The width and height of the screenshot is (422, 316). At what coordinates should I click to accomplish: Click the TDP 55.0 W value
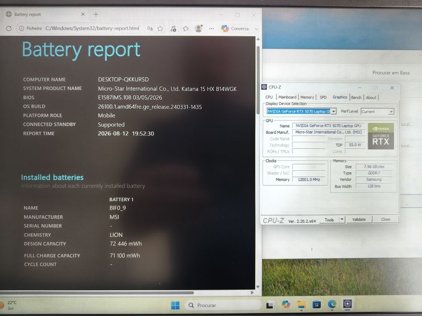pyautogui.click(x=355, y=145)
